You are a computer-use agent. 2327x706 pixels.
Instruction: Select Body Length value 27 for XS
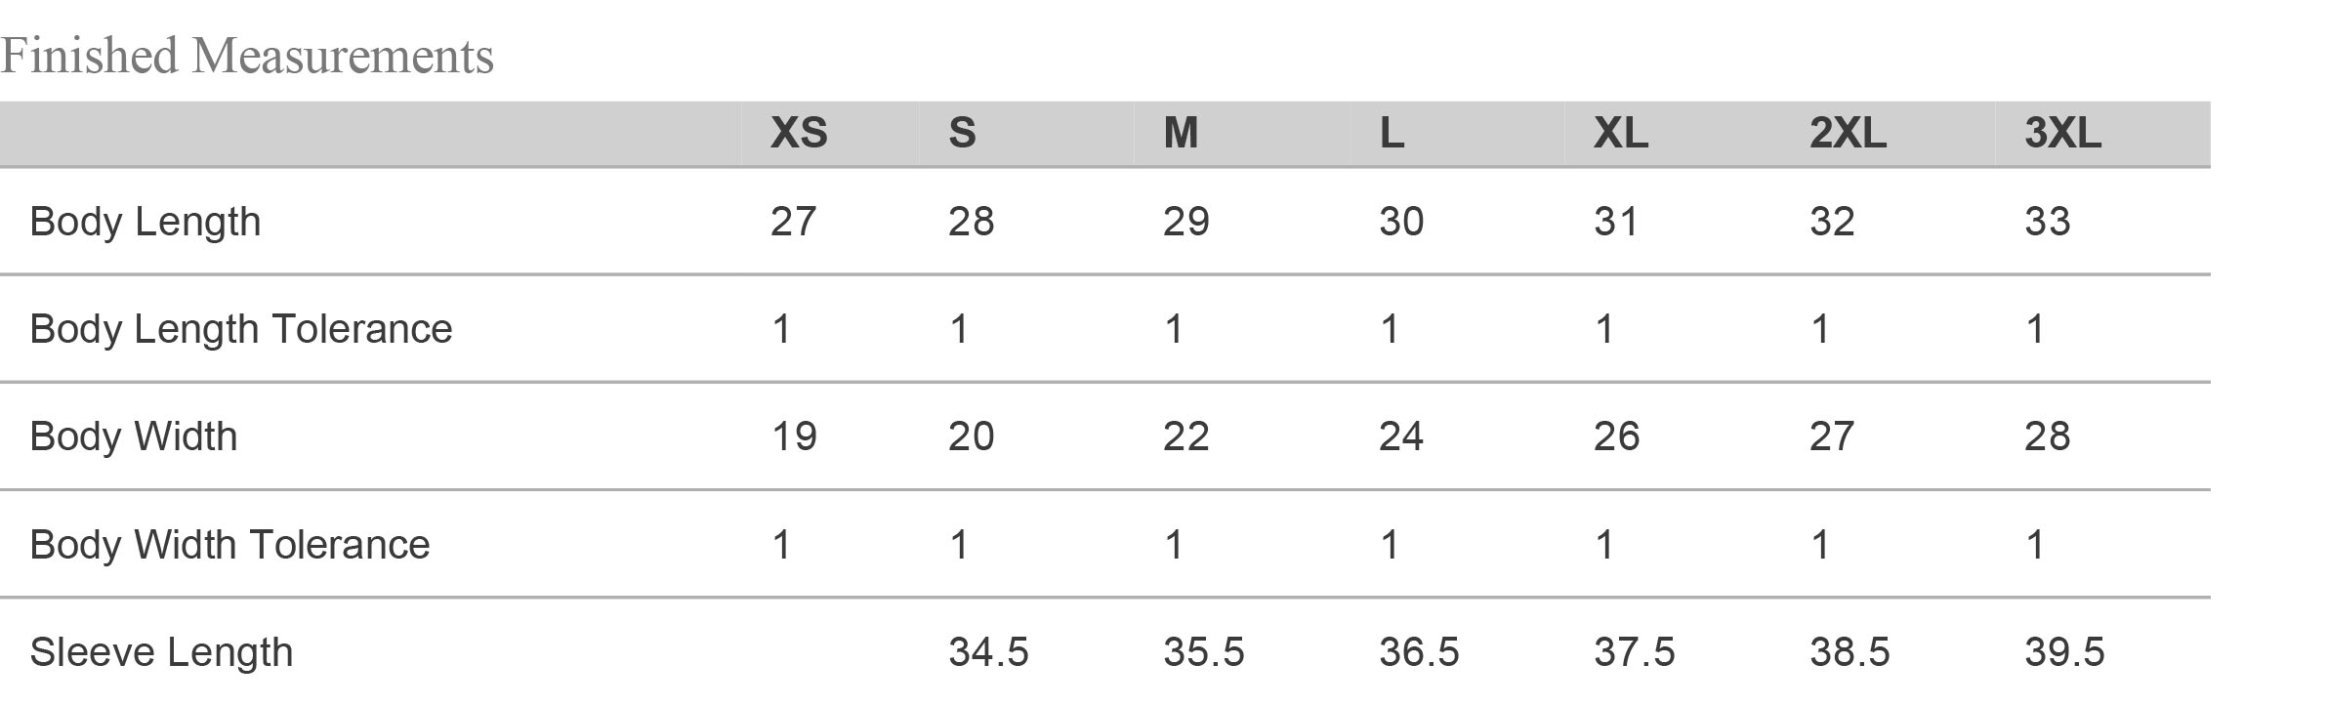(x=793, y=222)
